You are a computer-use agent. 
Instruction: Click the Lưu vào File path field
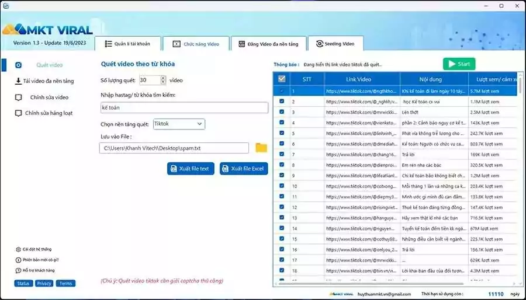coord(174,148)
